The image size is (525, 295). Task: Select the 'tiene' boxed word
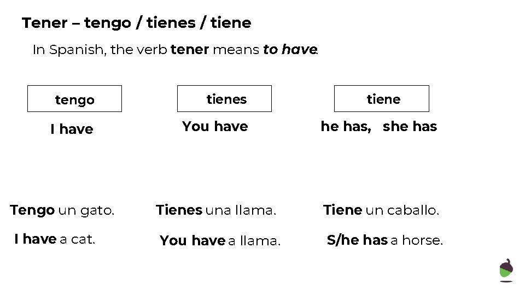(381, 99)
